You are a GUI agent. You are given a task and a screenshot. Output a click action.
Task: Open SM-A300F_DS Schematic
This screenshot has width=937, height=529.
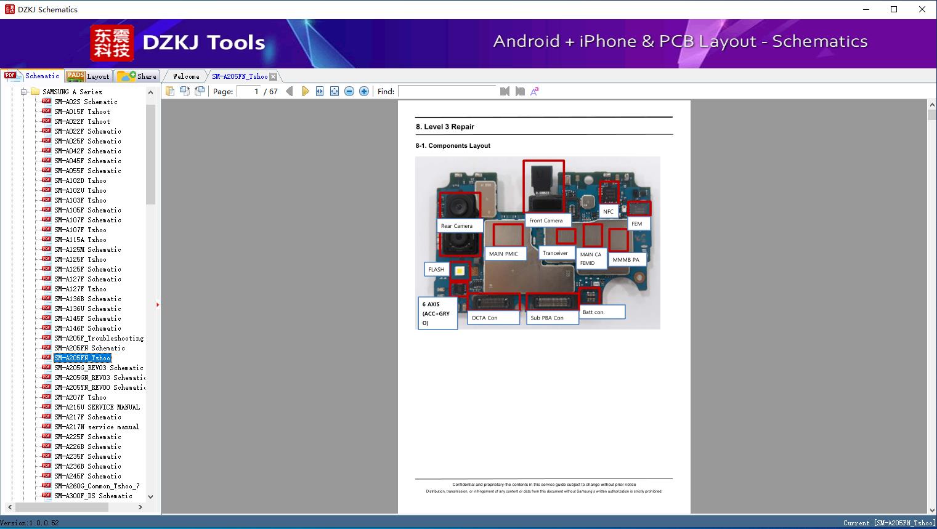(x=93, y=496)
